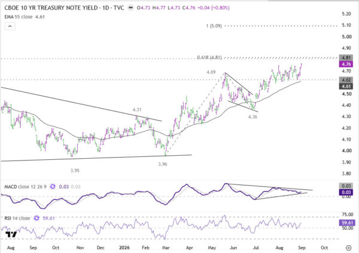Viewport: 359px width, 253px height.
Task: Click the Sep label at the right of time axis
Action: 302,248
